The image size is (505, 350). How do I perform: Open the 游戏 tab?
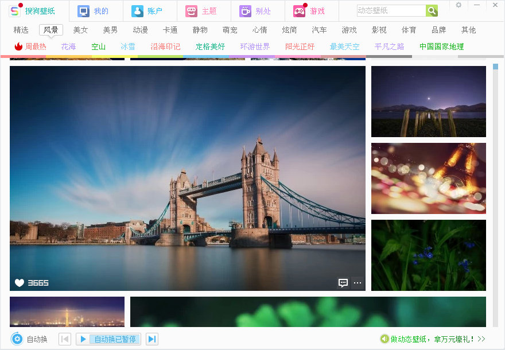pyautogui.click(x=311, y=11)
